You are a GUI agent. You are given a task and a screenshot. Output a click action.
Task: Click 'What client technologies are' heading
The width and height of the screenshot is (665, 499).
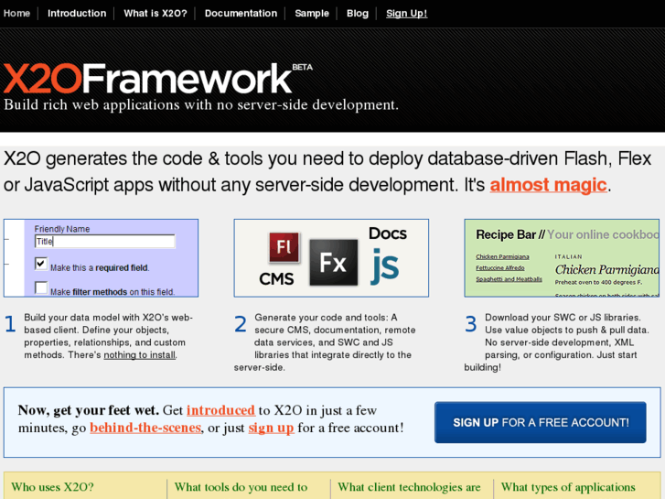[409, 487]
